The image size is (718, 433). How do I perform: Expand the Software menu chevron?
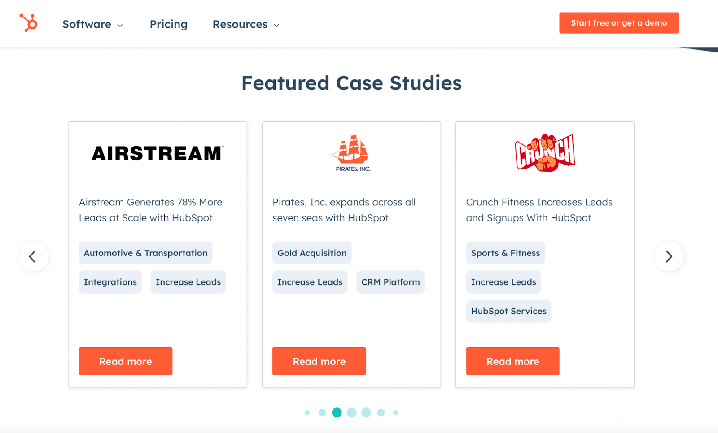(120, 26)
